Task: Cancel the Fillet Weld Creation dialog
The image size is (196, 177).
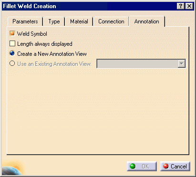Action: [175, 167]
